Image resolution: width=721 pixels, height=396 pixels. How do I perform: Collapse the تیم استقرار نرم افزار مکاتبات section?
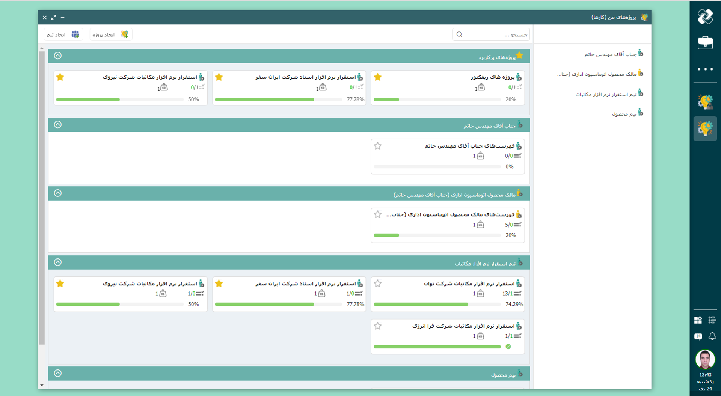tap(58, 262)
